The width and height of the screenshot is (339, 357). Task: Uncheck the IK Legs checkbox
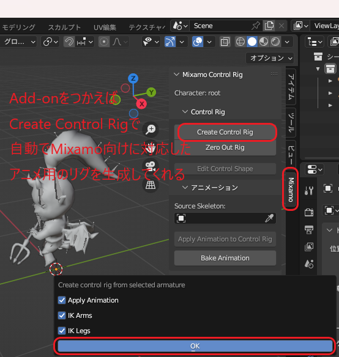62,331
